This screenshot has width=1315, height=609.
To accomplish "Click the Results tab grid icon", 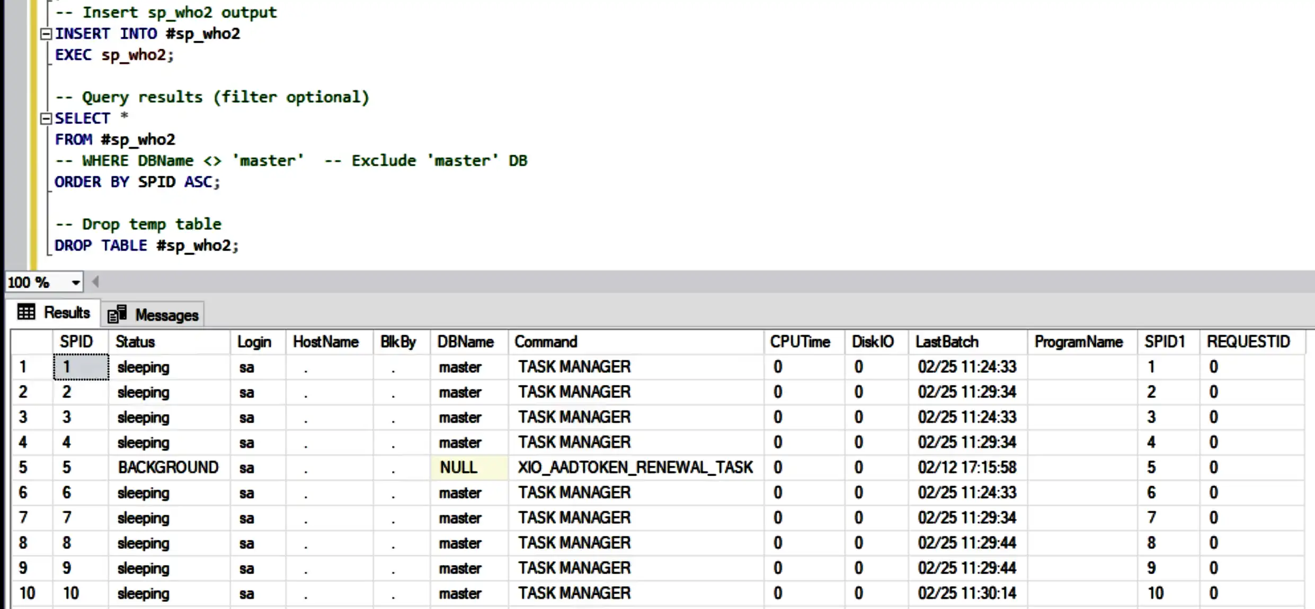I will point(26,312).
